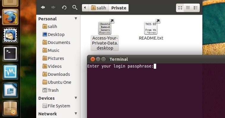Switch to list view

[188, 8]
